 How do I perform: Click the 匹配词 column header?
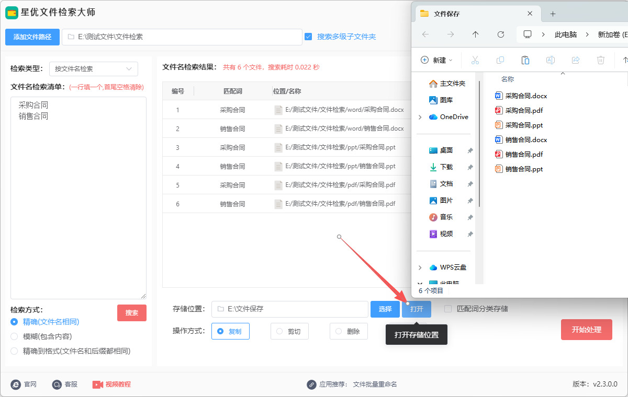[232, 91]
